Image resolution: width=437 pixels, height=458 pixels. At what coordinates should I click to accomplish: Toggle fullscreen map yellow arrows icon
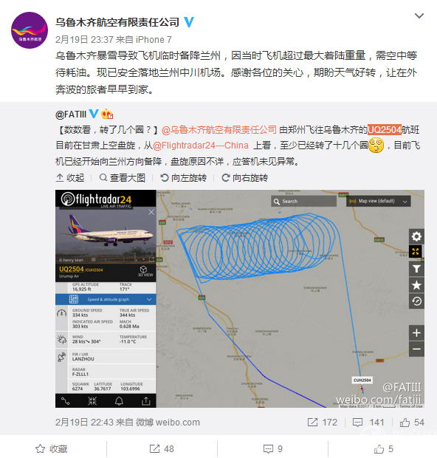pos(416,251)
